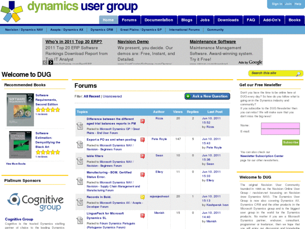
Task: Click star rating of Software Estimation book
Action: [48, 152]
